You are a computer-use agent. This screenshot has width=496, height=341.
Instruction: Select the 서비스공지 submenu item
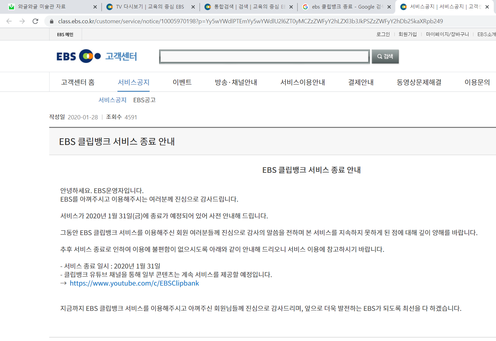[x=113, y=100]
